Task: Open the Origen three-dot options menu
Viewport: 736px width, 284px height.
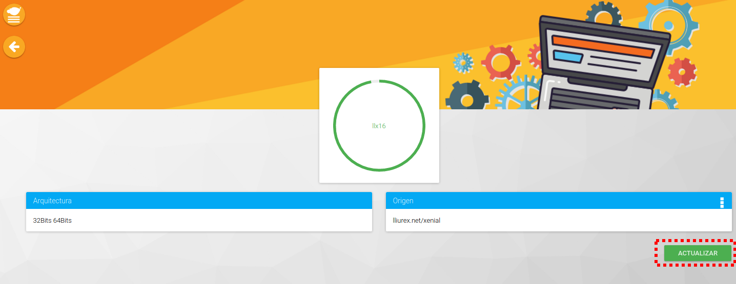Action: click(722, 202)
